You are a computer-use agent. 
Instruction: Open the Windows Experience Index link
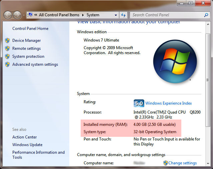(x=168, y=103)
